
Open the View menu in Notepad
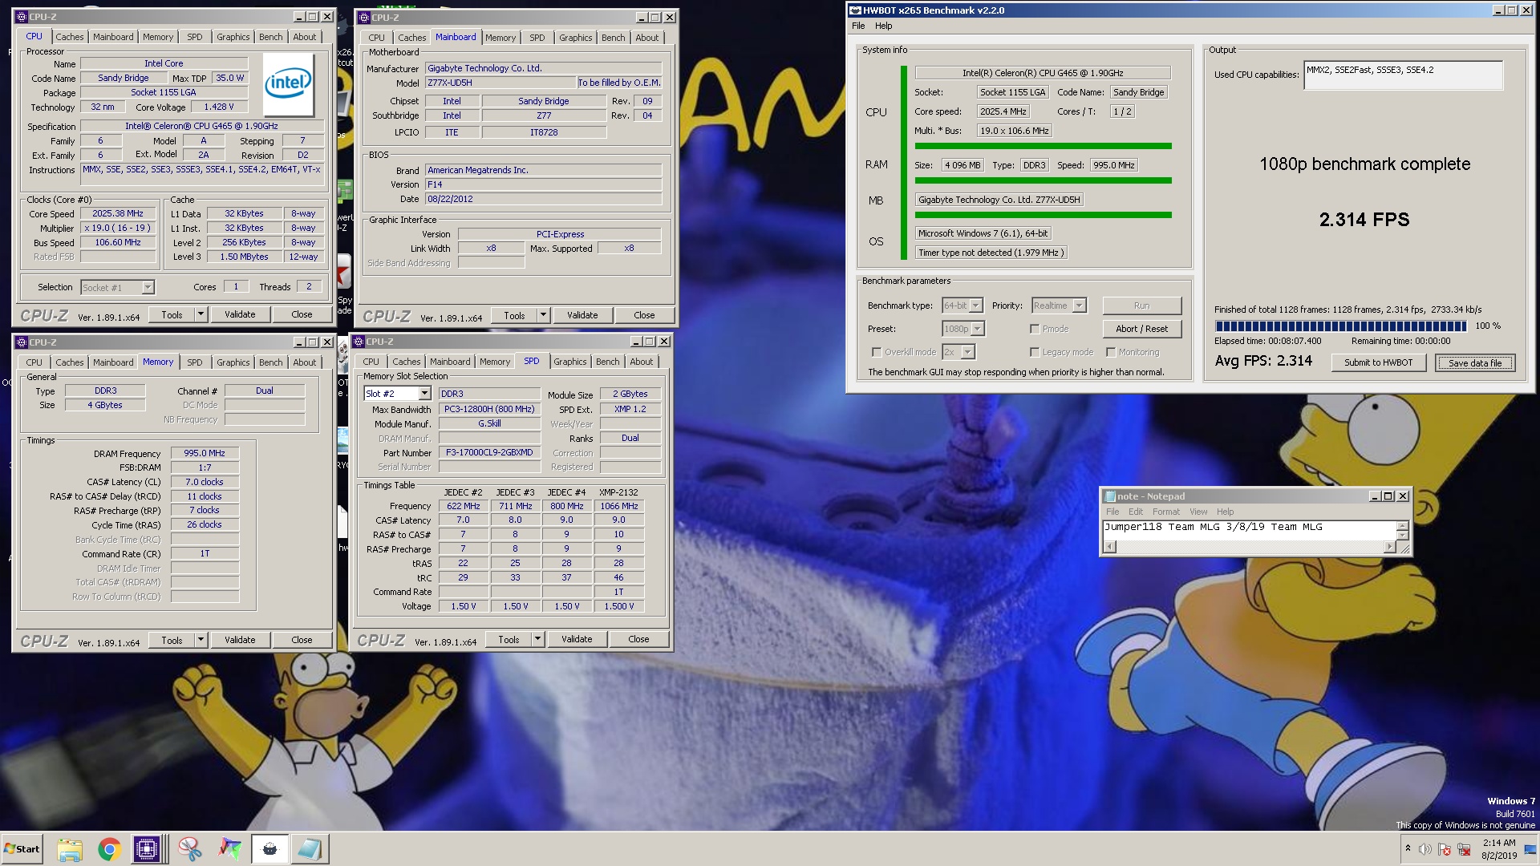1198,512
